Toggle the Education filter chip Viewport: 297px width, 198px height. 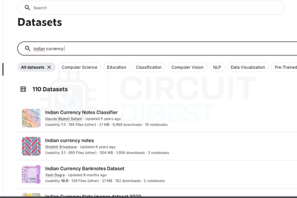pos(116,67)
